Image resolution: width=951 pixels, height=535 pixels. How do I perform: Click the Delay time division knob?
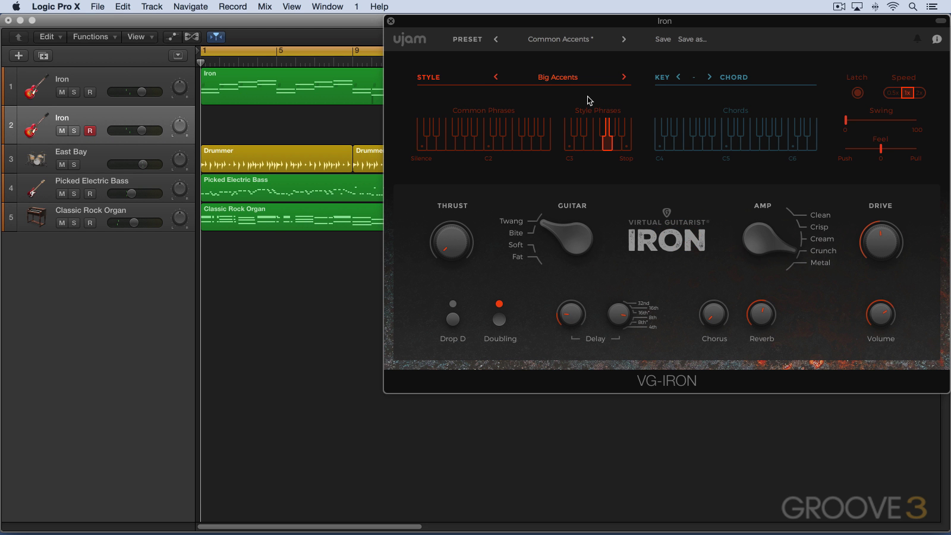click(x=619, y=314)
